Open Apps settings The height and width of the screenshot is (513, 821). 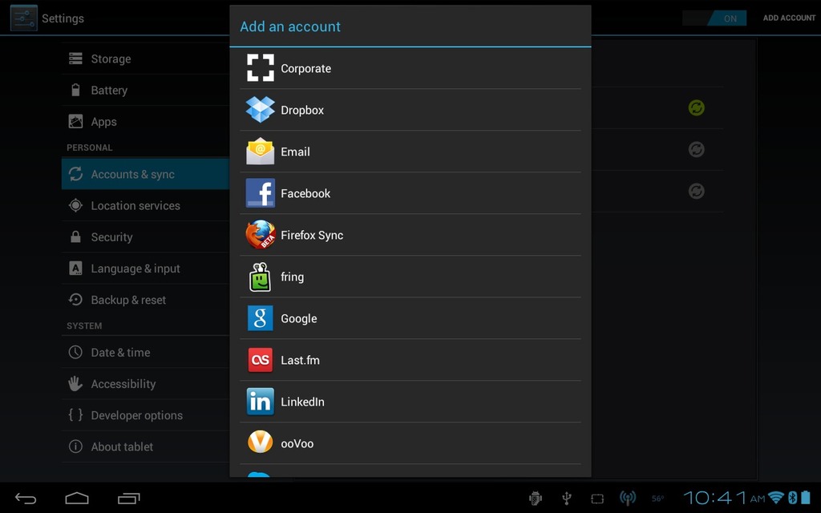tap(146, 122)
